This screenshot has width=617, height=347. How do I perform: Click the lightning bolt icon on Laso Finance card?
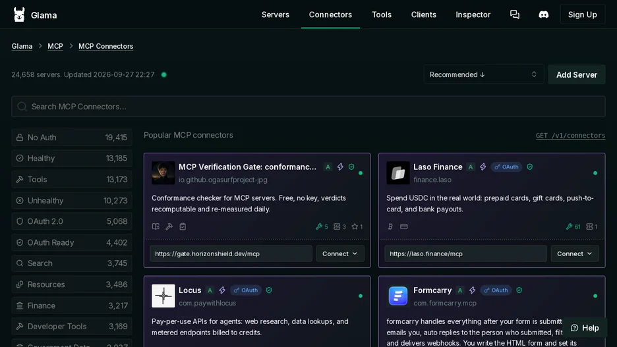(x=483, y=167)
